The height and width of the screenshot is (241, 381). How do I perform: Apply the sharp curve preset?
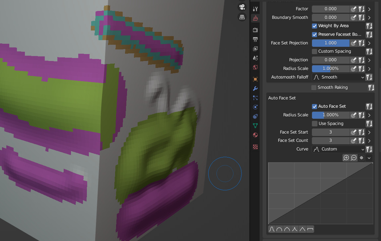point(295,229)
